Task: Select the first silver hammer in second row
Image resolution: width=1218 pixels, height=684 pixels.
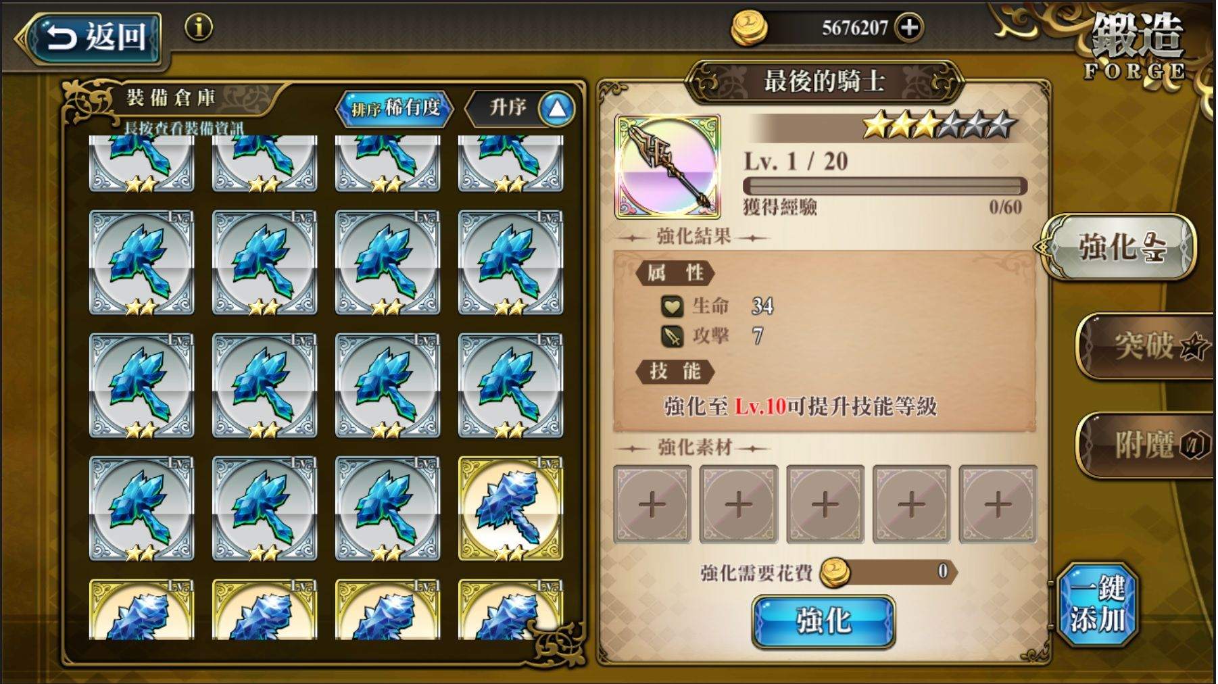Action: tap(141, 263)
